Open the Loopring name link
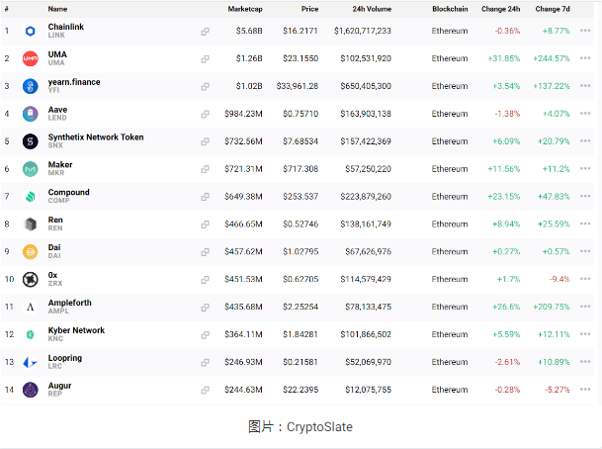 [65, 358]
